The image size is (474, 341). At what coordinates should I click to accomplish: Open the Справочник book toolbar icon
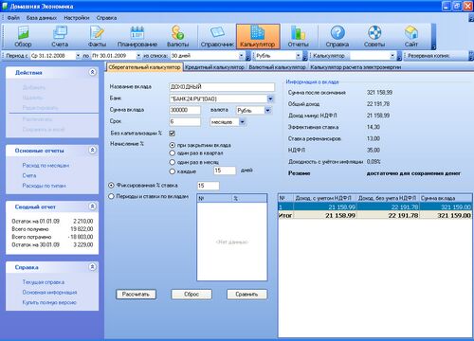217,37
